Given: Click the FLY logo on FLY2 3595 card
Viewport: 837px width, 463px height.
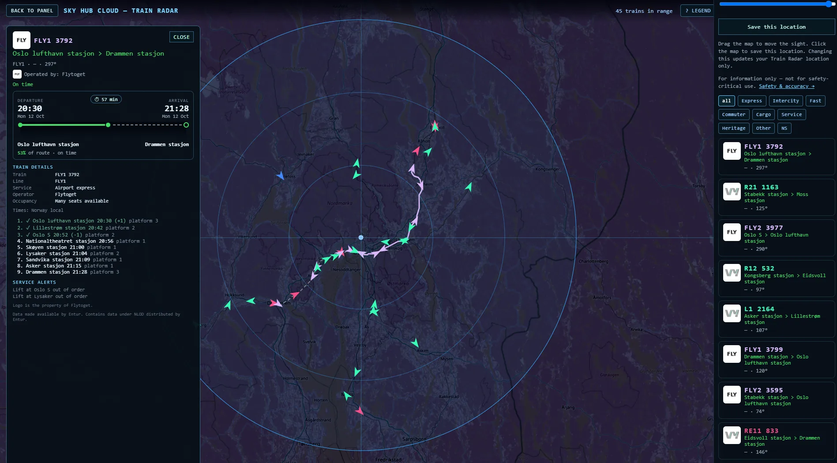Looking at the screenshot, I should click(732, 395).
